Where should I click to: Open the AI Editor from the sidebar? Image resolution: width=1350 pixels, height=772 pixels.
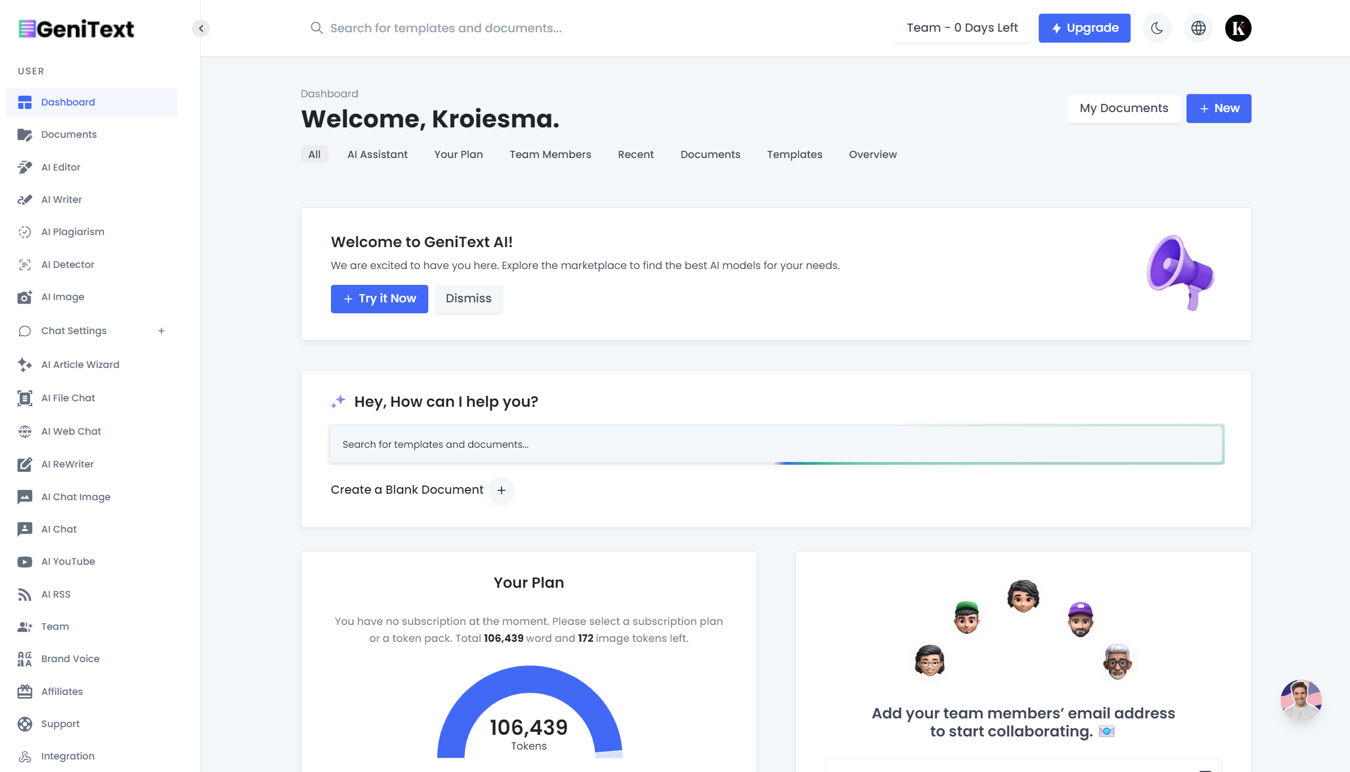point(60,167)
